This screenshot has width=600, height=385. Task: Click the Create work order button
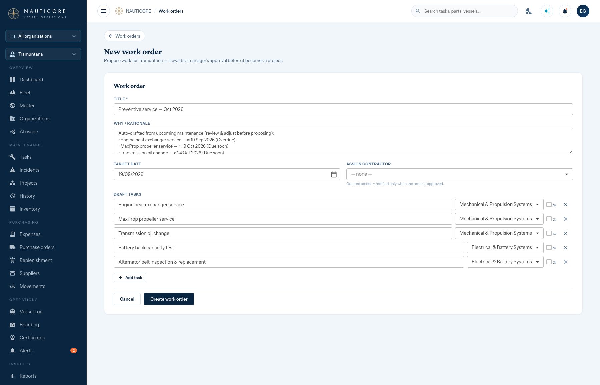[x=169, y=299]
